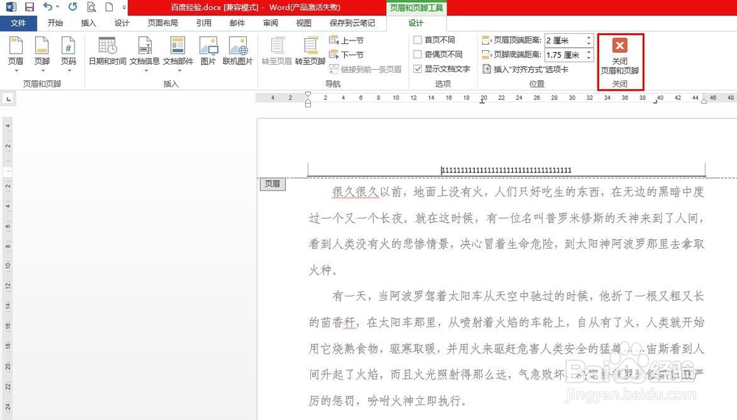737x420 pixels.
Task: Uncheck 显示文档文字 (Show Document Text)
Action: 417,69
